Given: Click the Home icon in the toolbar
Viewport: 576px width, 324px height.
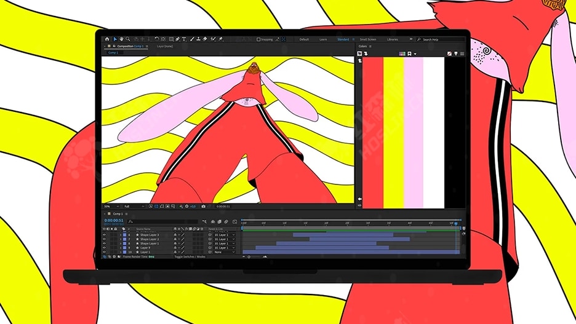Looking at the screenshot, I should coord(107,39).
